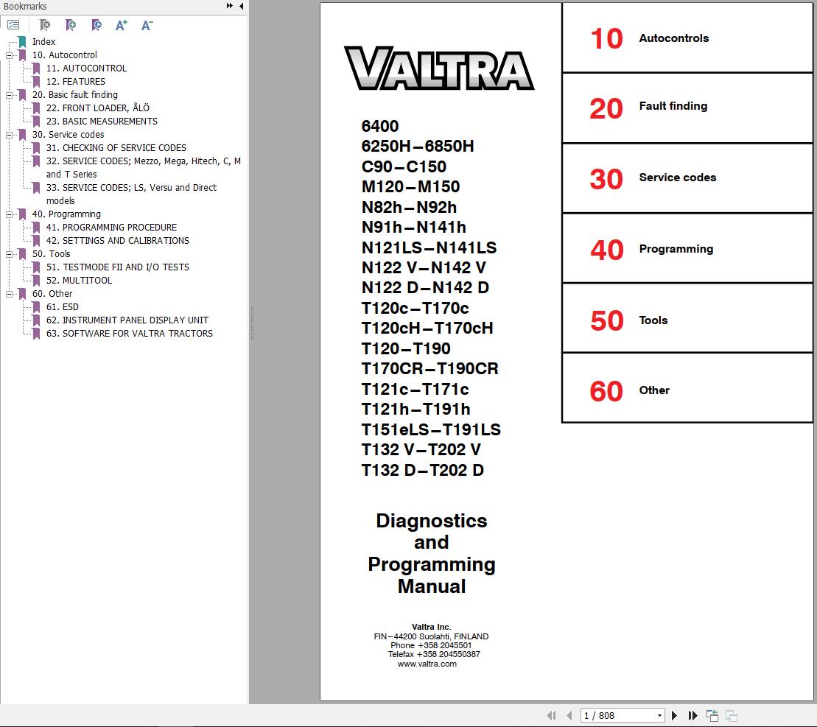The width and height of the screenshot is (817, 727).
Task: Decrease bookmark font size with A- icon
Action: click(147, 25)
